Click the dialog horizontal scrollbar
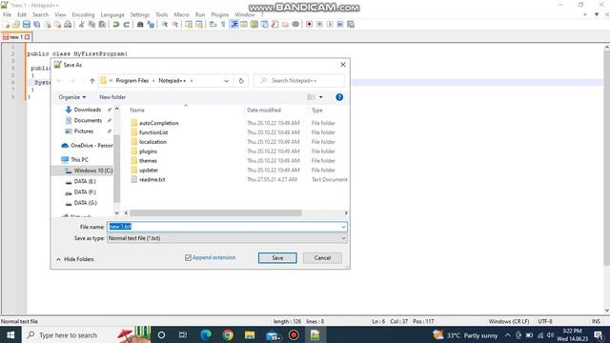Image resolution: width=610 pixels, height=343 pixels. pos(215,213)
